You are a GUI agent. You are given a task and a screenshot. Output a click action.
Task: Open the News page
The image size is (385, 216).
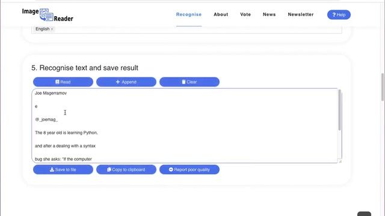pos(269,14)
